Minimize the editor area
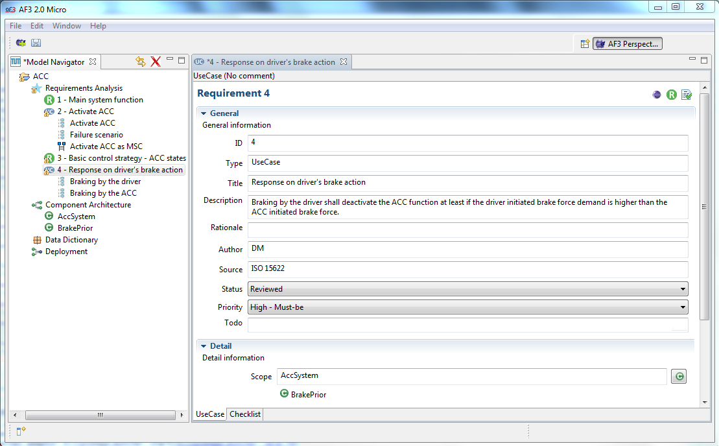The height and width of the screenshot is (446, 719). [692, 59]
